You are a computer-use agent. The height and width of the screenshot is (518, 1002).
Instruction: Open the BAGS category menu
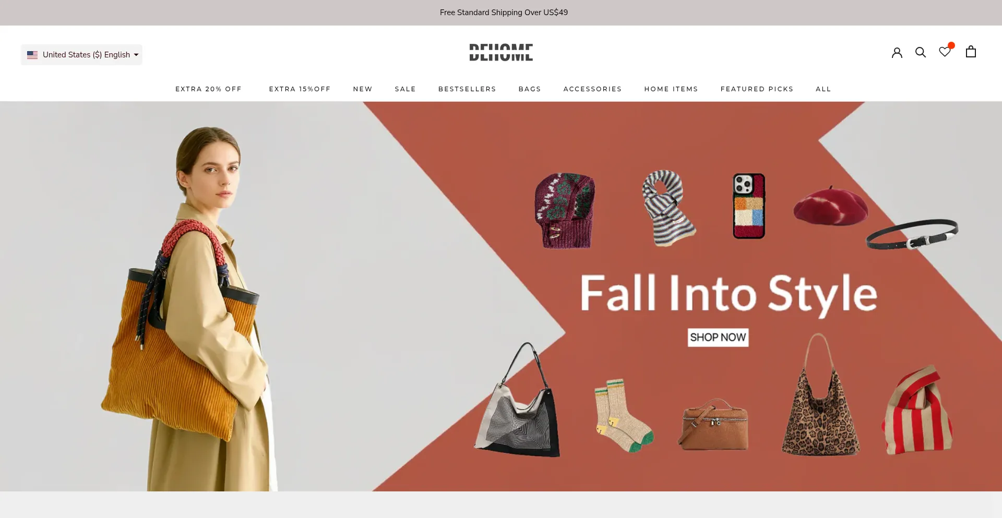pos(530,89)
